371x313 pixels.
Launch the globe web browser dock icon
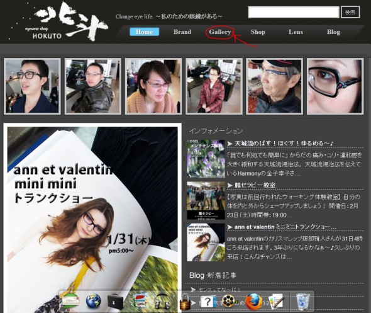(x=93, y=301)
